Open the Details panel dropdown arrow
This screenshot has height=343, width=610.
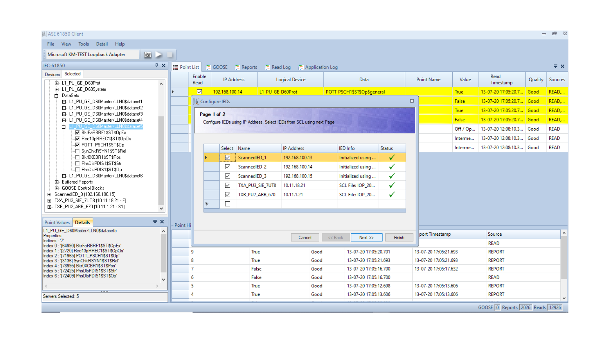coord(155,222)
